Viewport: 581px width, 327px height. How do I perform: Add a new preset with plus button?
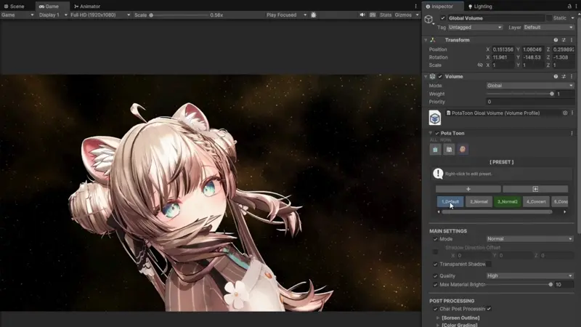click(468, 189)
